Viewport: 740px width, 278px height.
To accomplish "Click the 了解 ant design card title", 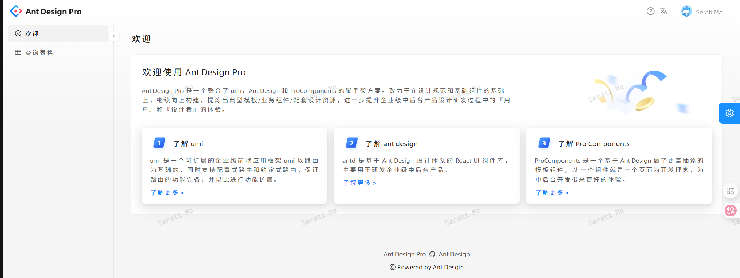I will tap(391, 144).
